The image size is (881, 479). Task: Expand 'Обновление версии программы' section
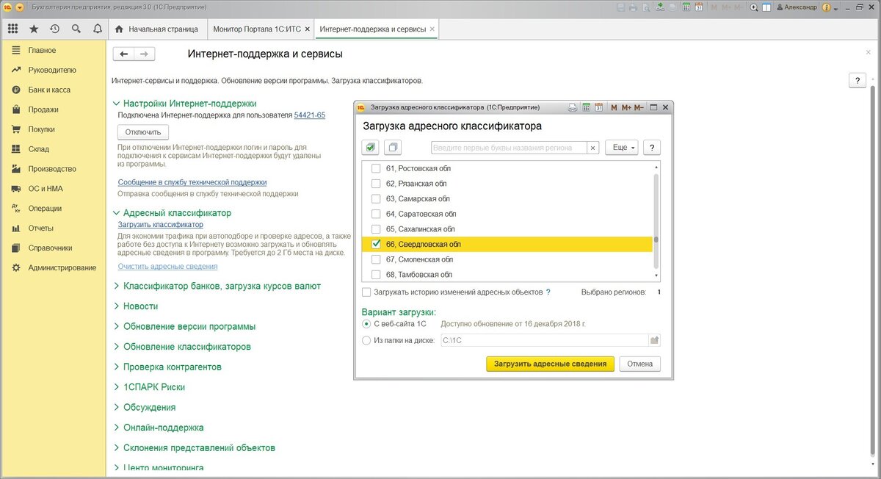116,326
